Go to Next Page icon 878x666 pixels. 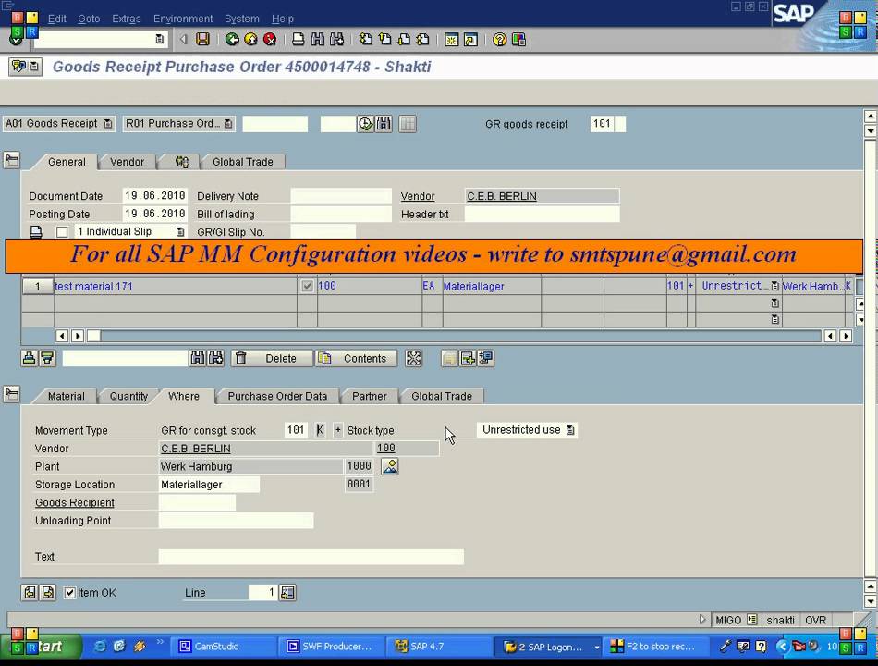point(404,39)
